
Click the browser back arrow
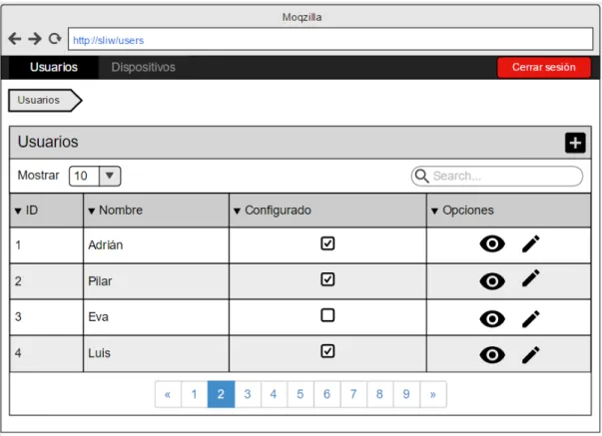click(15, 38)
